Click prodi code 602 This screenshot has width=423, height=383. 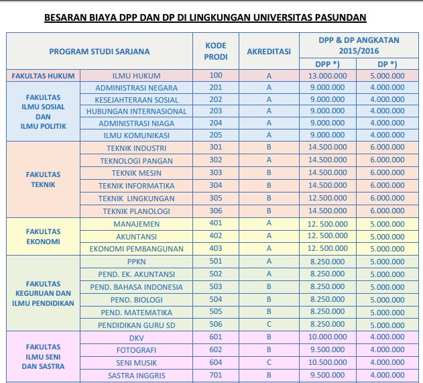pos(216,349)
